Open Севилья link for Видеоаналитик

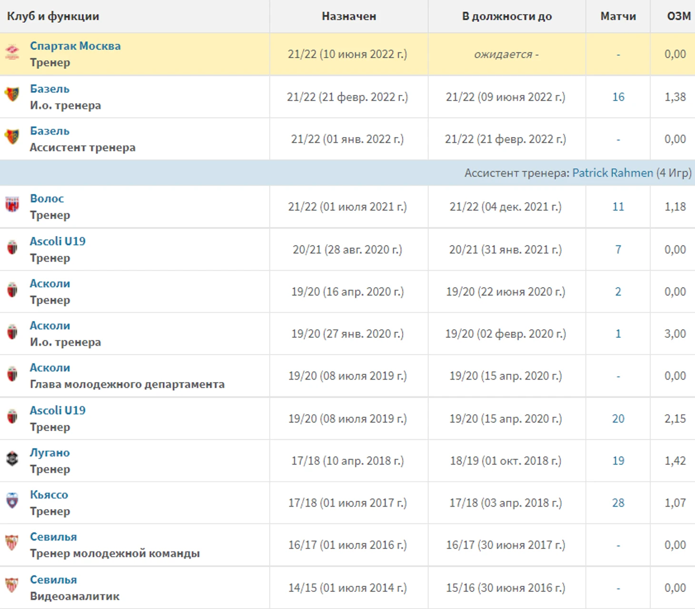coord(53,580)
